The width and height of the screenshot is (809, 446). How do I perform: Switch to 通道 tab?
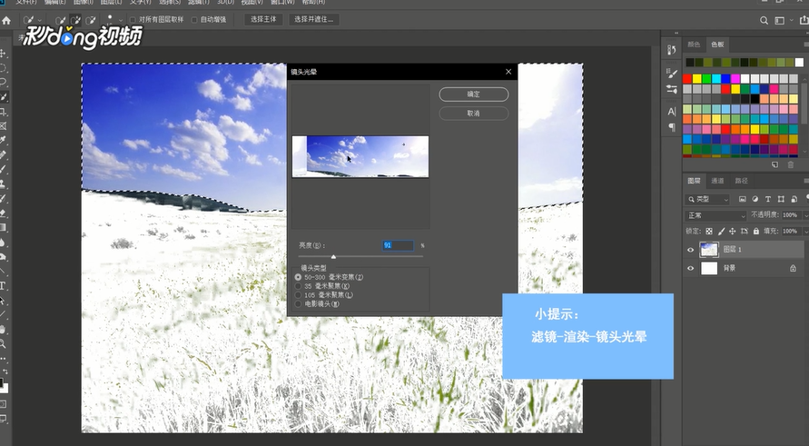tap(717, 181)
